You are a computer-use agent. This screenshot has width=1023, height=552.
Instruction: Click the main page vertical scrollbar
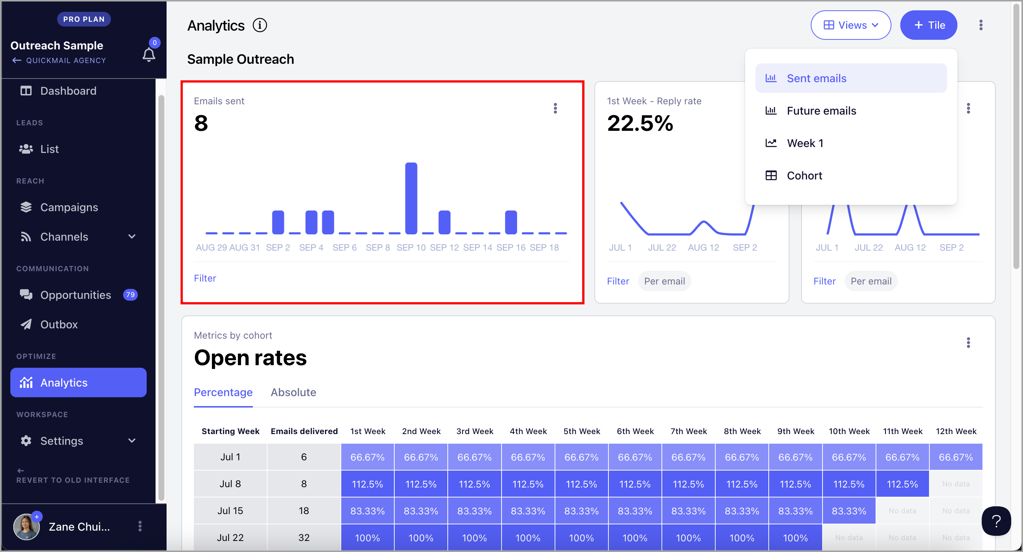pos(1016,137)
